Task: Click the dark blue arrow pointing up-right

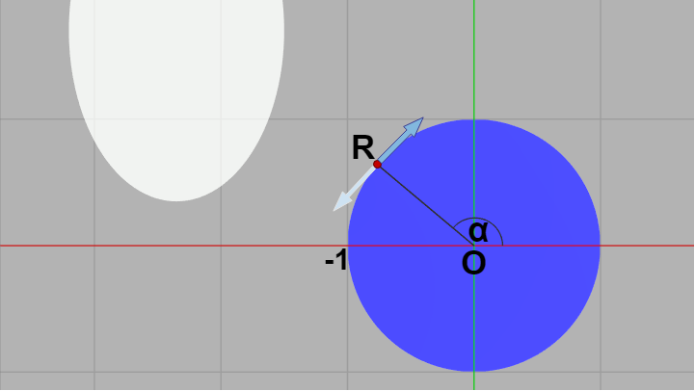Action: pyautogui.click(x=401, y=140)
